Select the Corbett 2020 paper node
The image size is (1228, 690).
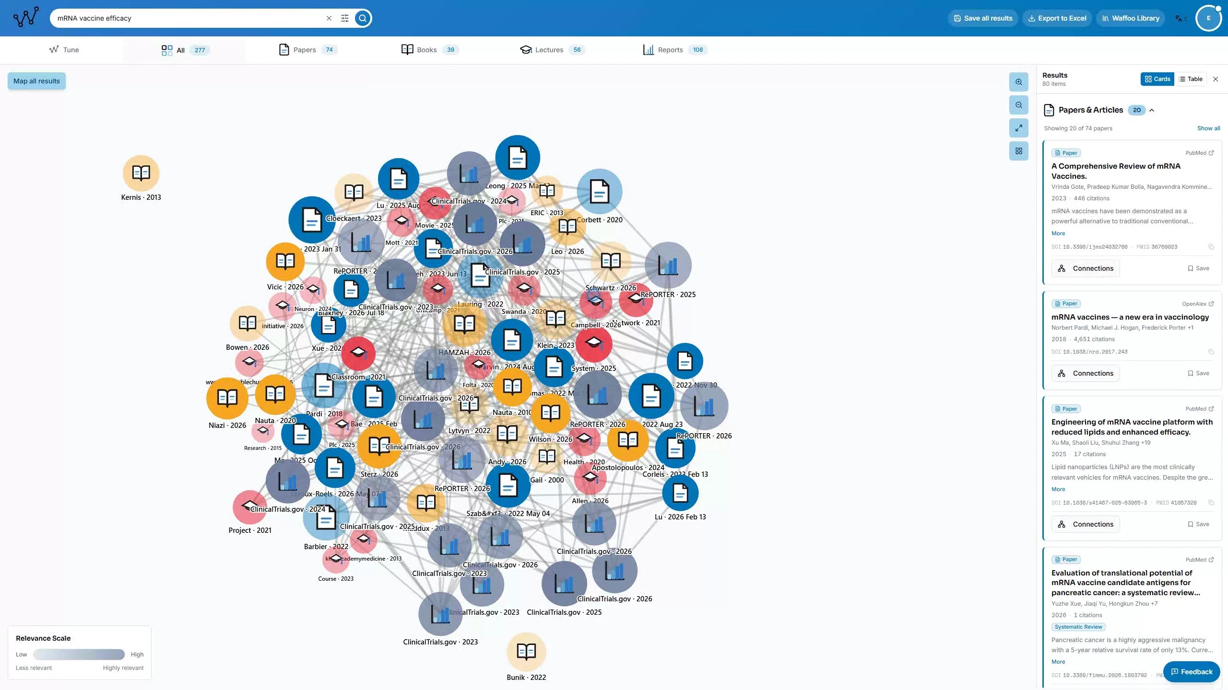pos(600,192)
